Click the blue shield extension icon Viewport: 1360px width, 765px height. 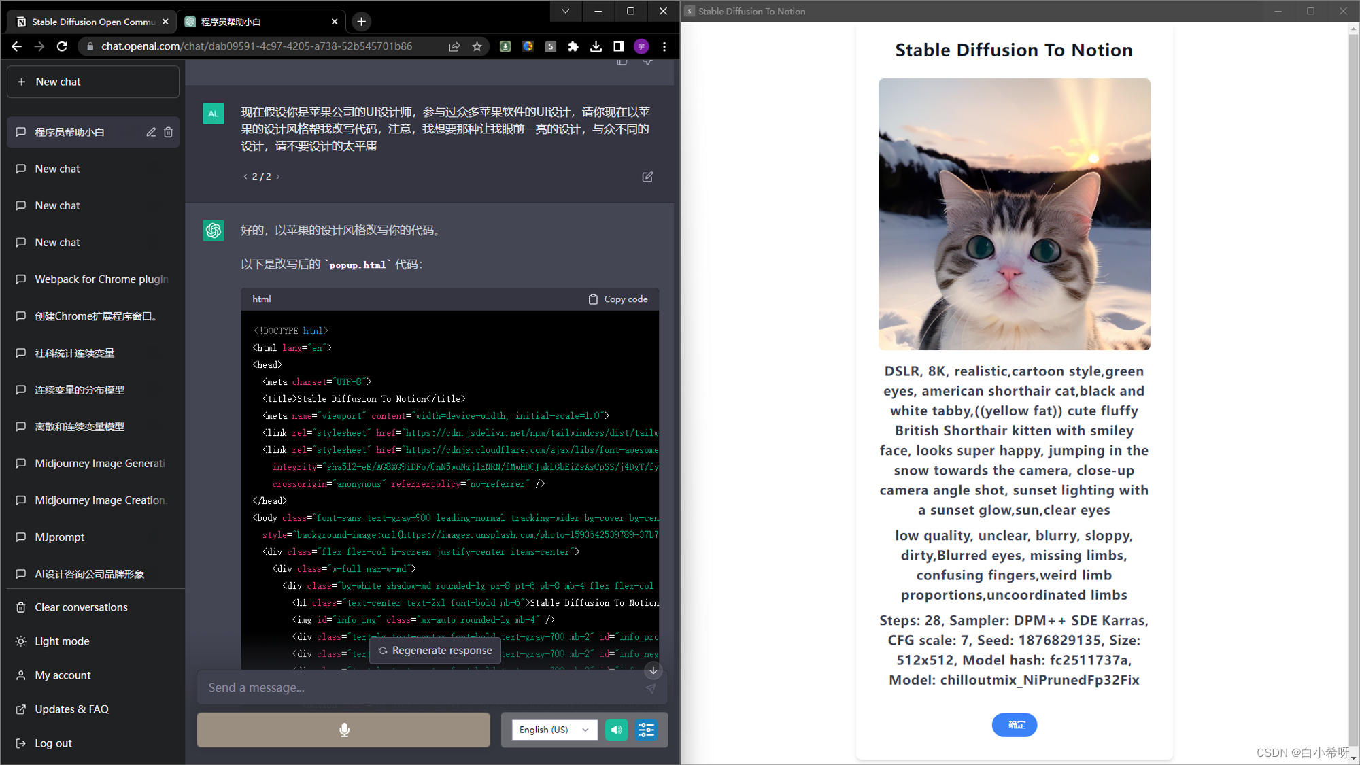click(528, 46)
